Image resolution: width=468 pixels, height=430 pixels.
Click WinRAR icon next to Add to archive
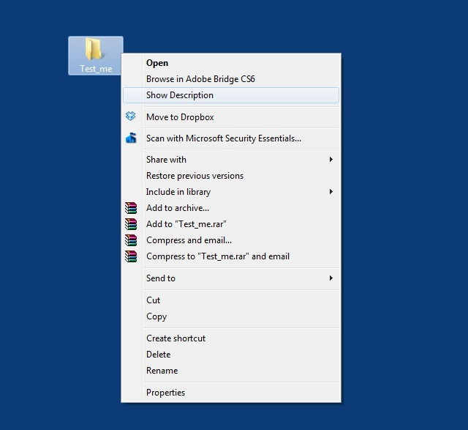[131, 208]
